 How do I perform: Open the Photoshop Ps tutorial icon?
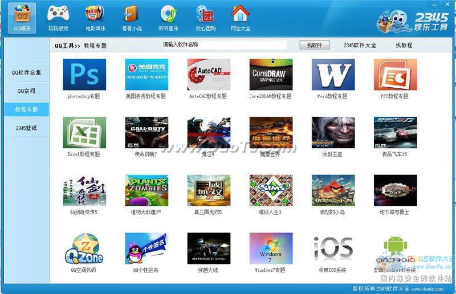point(84,75)
